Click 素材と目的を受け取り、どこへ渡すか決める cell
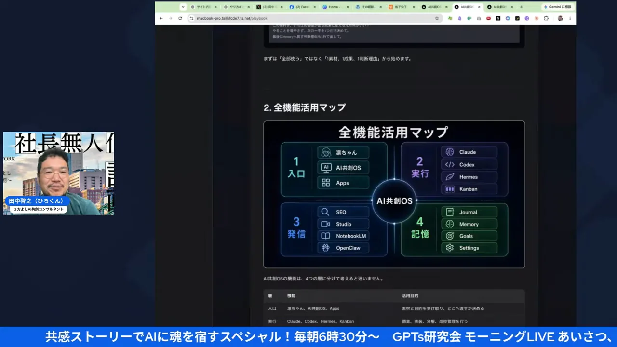The height and width of the screenshot is (347, 617). pyautogui.click(x=443, y=308)
